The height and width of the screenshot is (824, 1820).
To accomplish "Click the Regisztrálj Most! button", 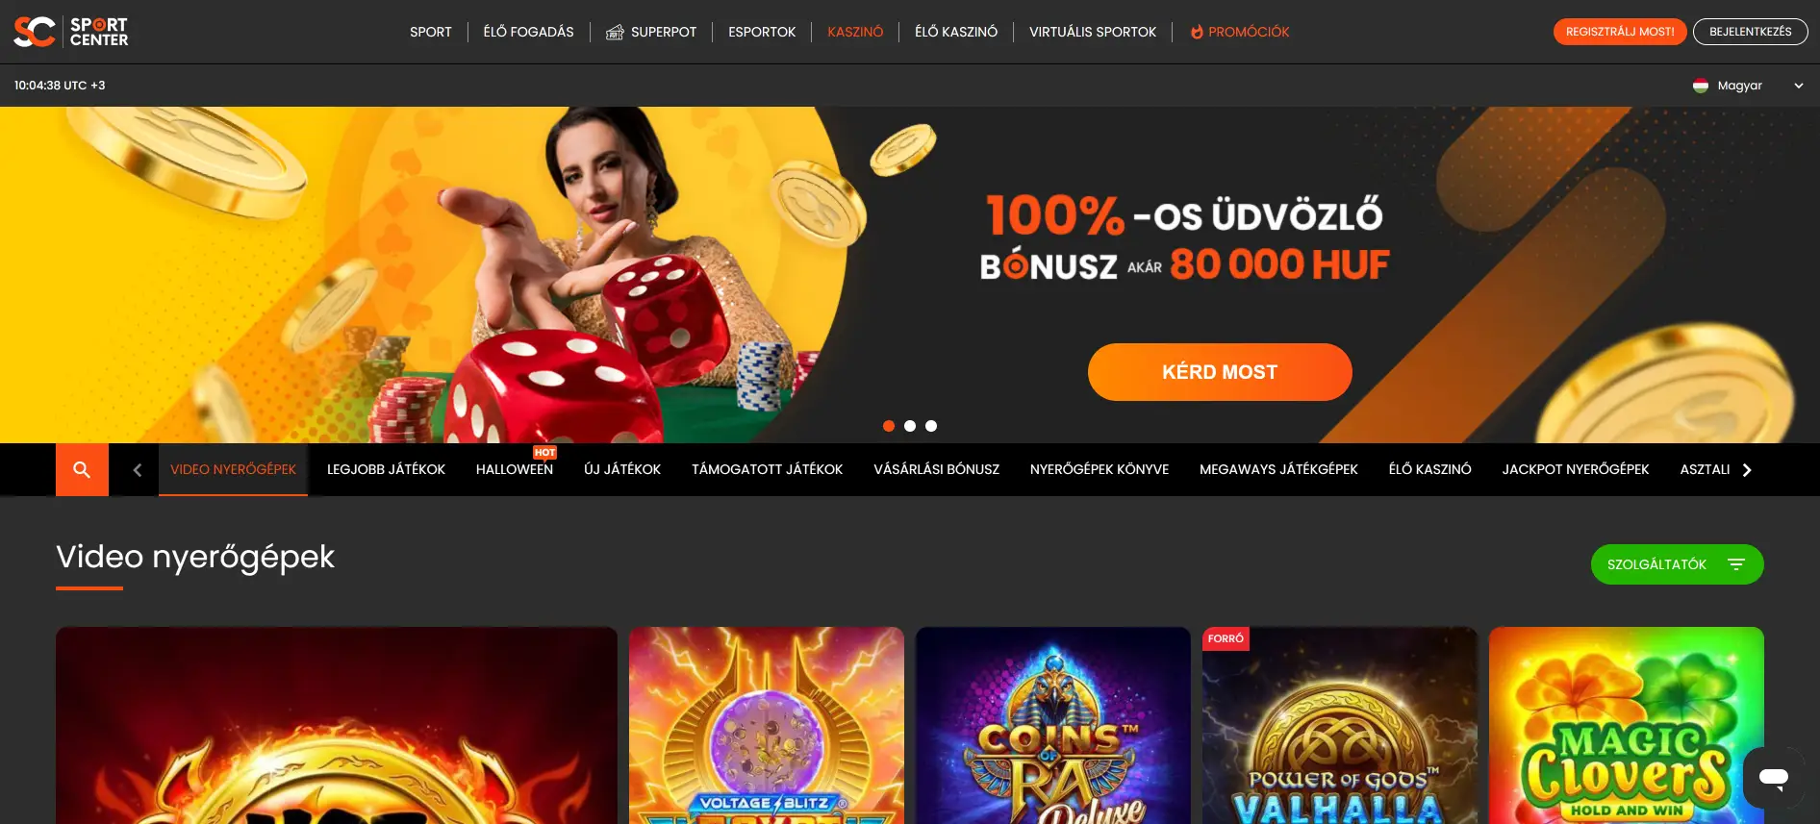I will click(1620, 32).
